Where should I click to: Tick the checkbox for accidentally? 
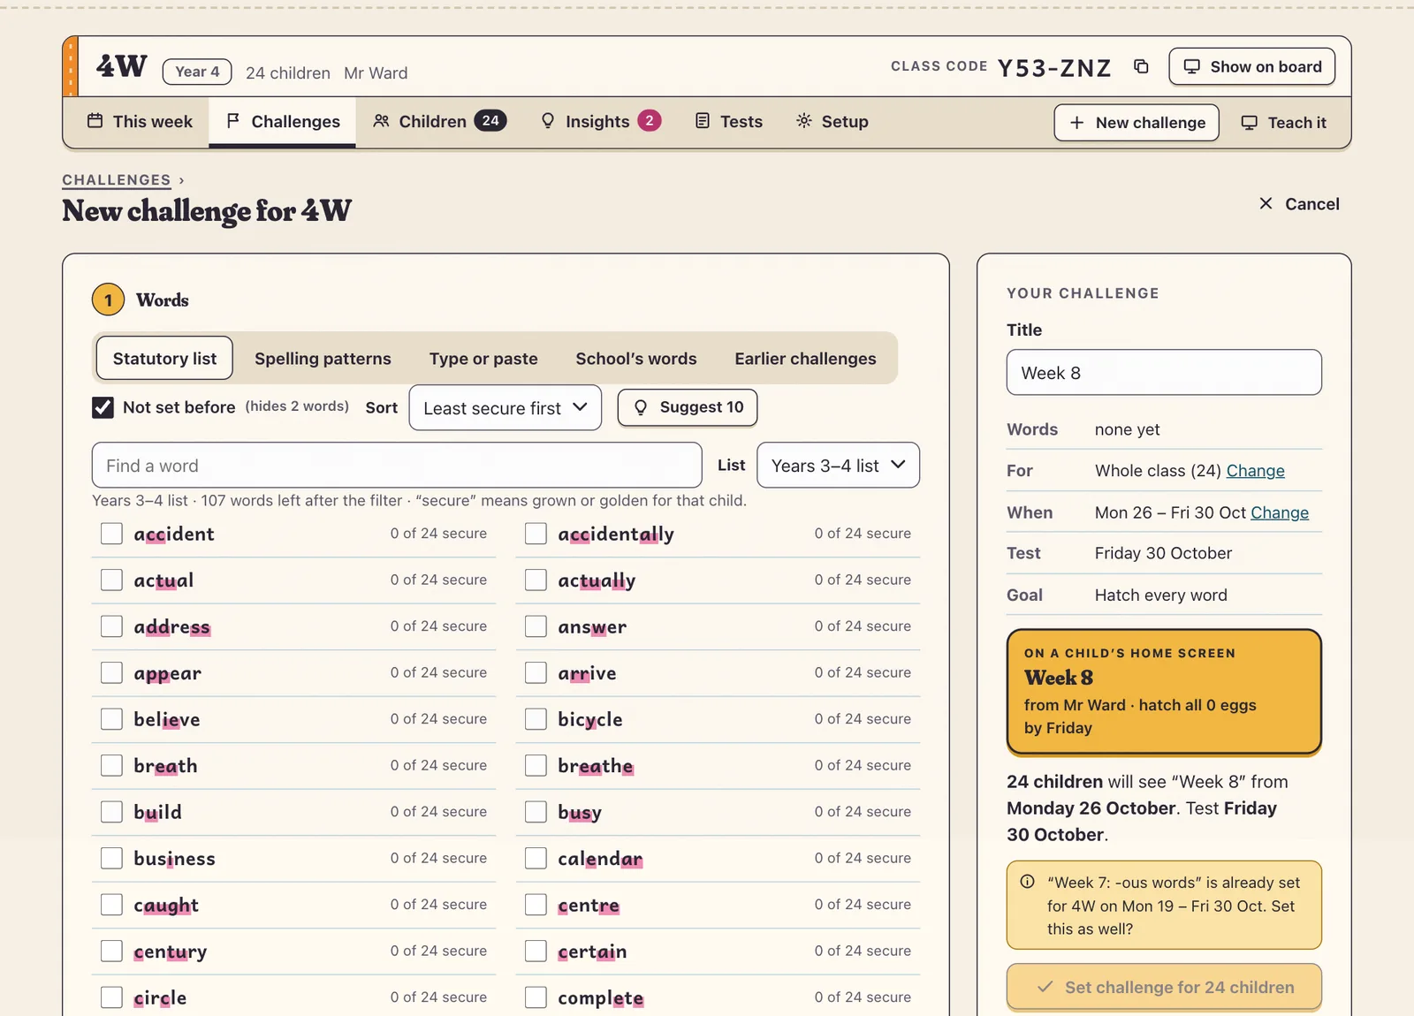point(536,534)
